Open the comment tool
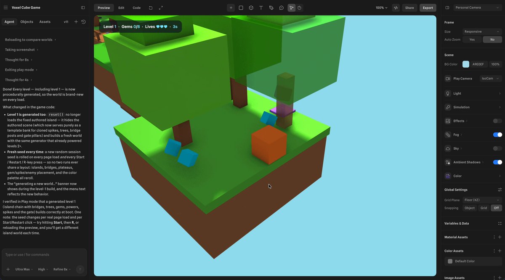 coord(281,8)
